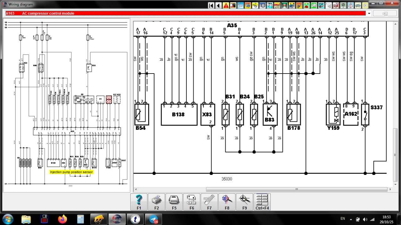Click the button right of component dropdown

(x=385, y=13)
